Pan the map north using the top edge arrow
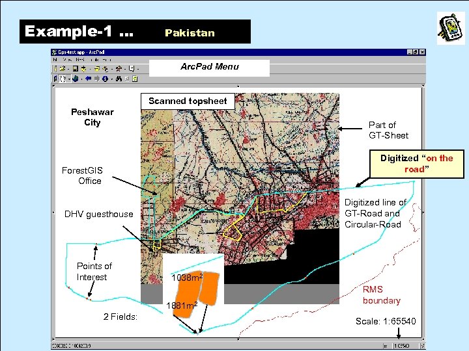469x351 pixels. pyautogui.click(x=238, y=86)
